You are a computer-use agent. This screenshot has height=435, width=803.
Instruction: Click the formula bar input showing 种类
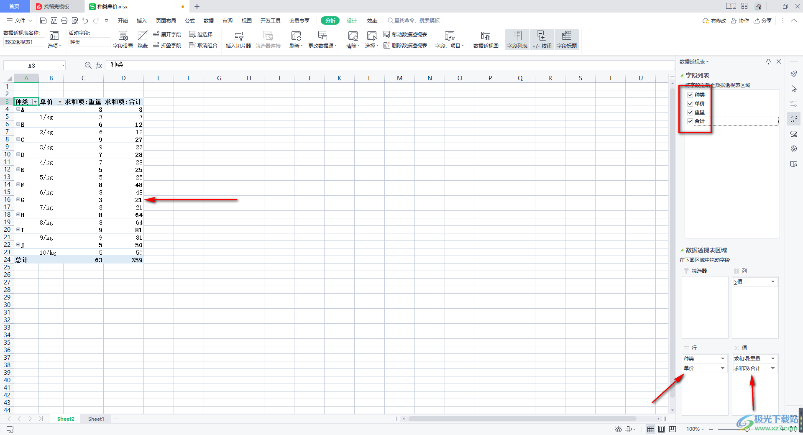click(390, 65)
